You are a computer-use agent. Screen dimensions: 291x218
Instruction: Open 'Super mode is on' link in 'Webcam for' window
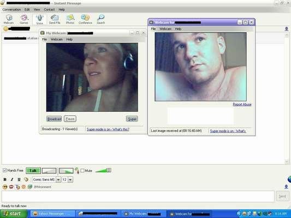(x=228, y=131)
